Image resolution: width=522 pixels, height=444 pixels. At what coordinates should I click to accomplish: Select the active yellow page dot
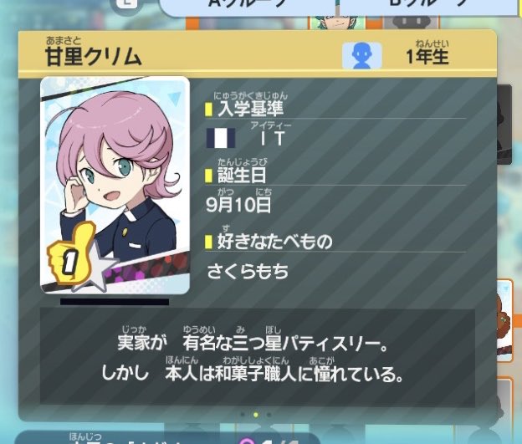tap(256, 415)
